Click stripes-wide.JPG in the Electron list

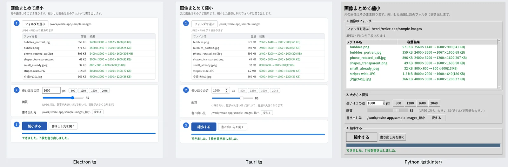(89, 71)
